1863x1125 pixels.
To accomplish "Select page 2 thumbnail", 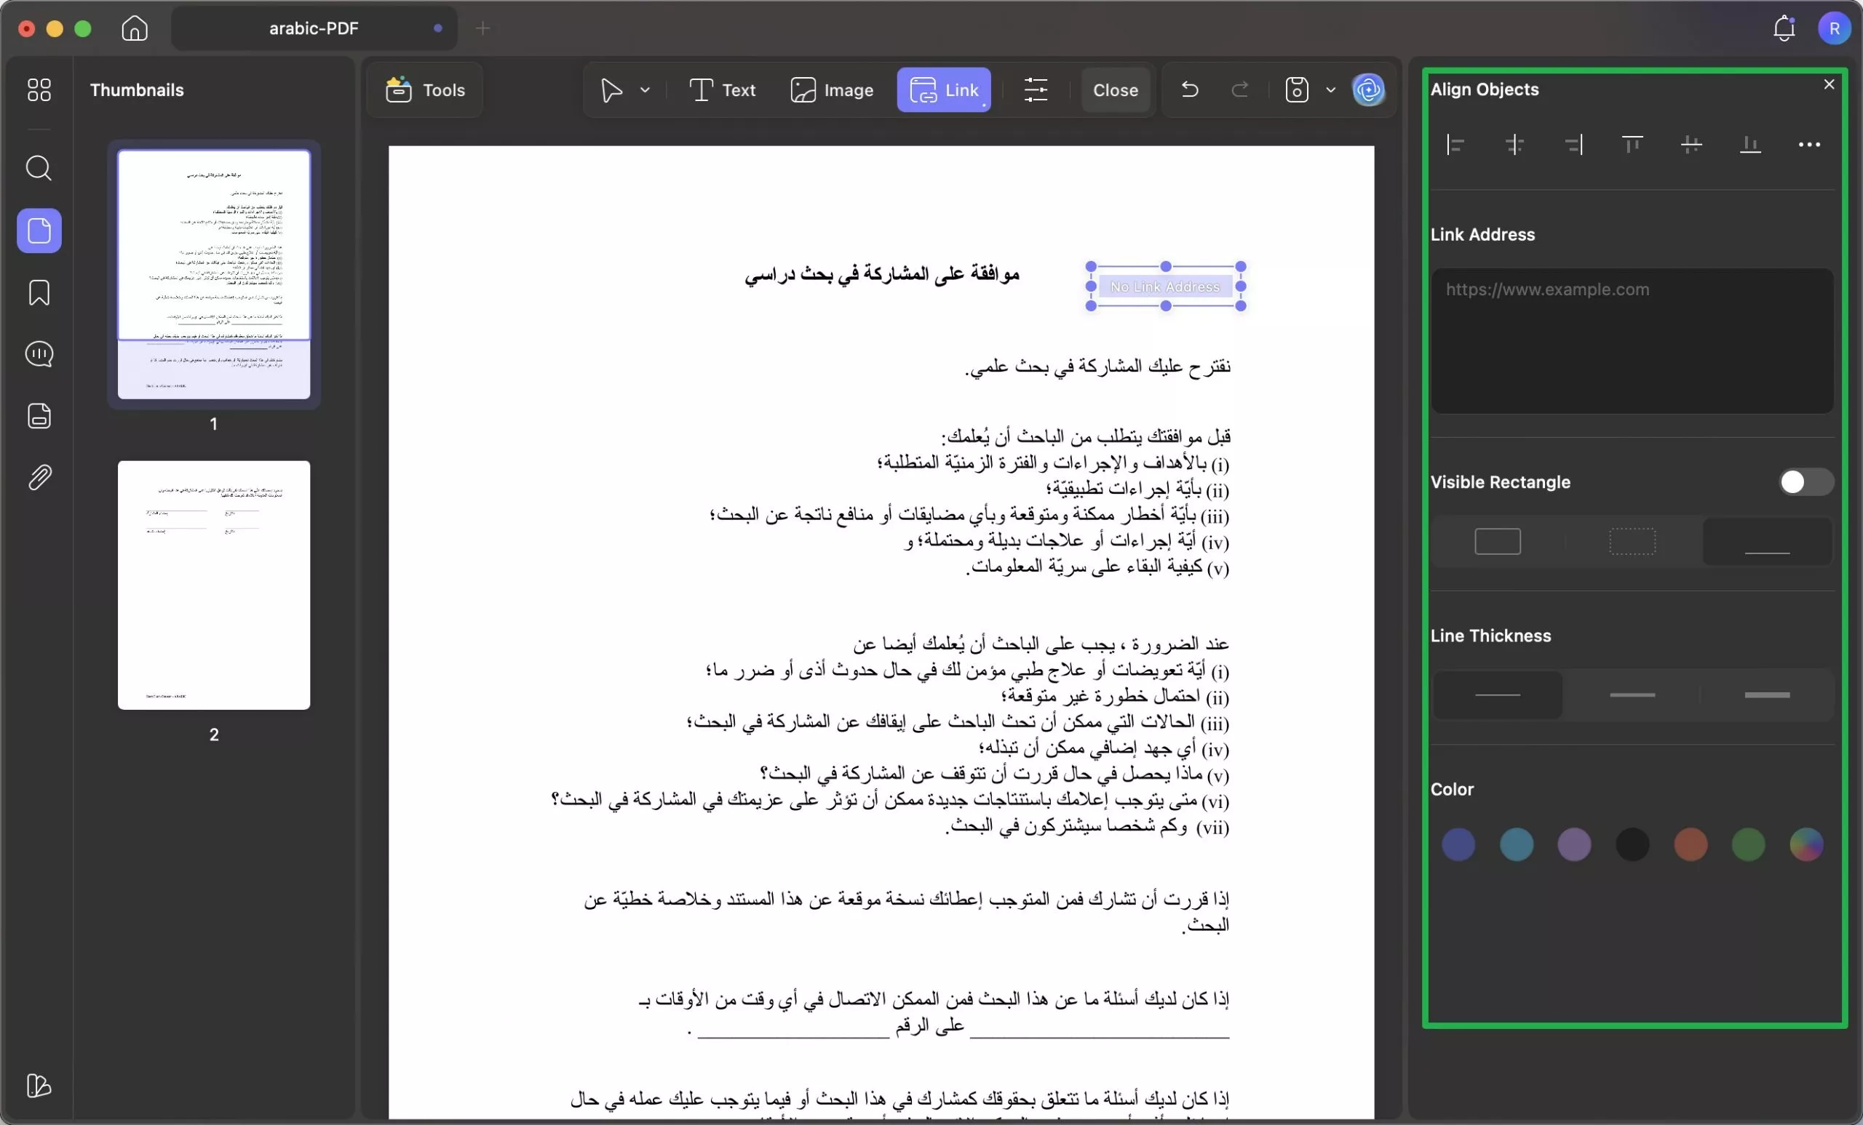I will click(213, 585).
